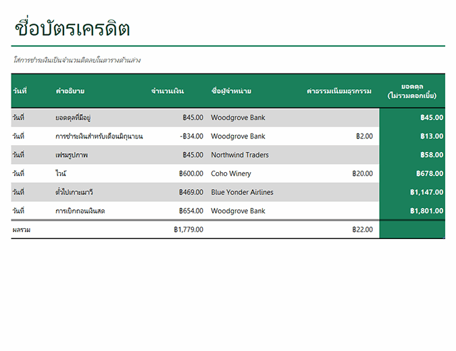Viewport: 456px width, 351px height.
Task: Select the ค่าธรรมเนียมธุรกรรม column header
Action: click(338, 91)
